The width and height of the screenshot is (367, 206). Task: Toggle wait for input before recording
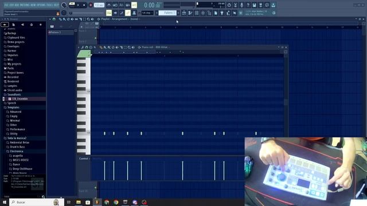tap(115, 5)
